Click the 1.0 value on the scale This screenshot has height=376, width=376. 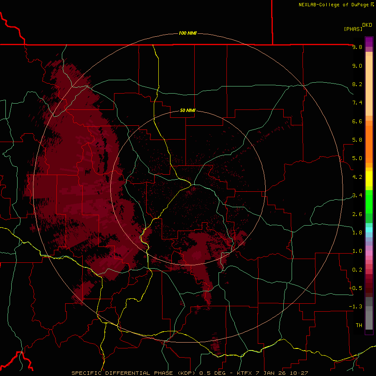point(357,251)
